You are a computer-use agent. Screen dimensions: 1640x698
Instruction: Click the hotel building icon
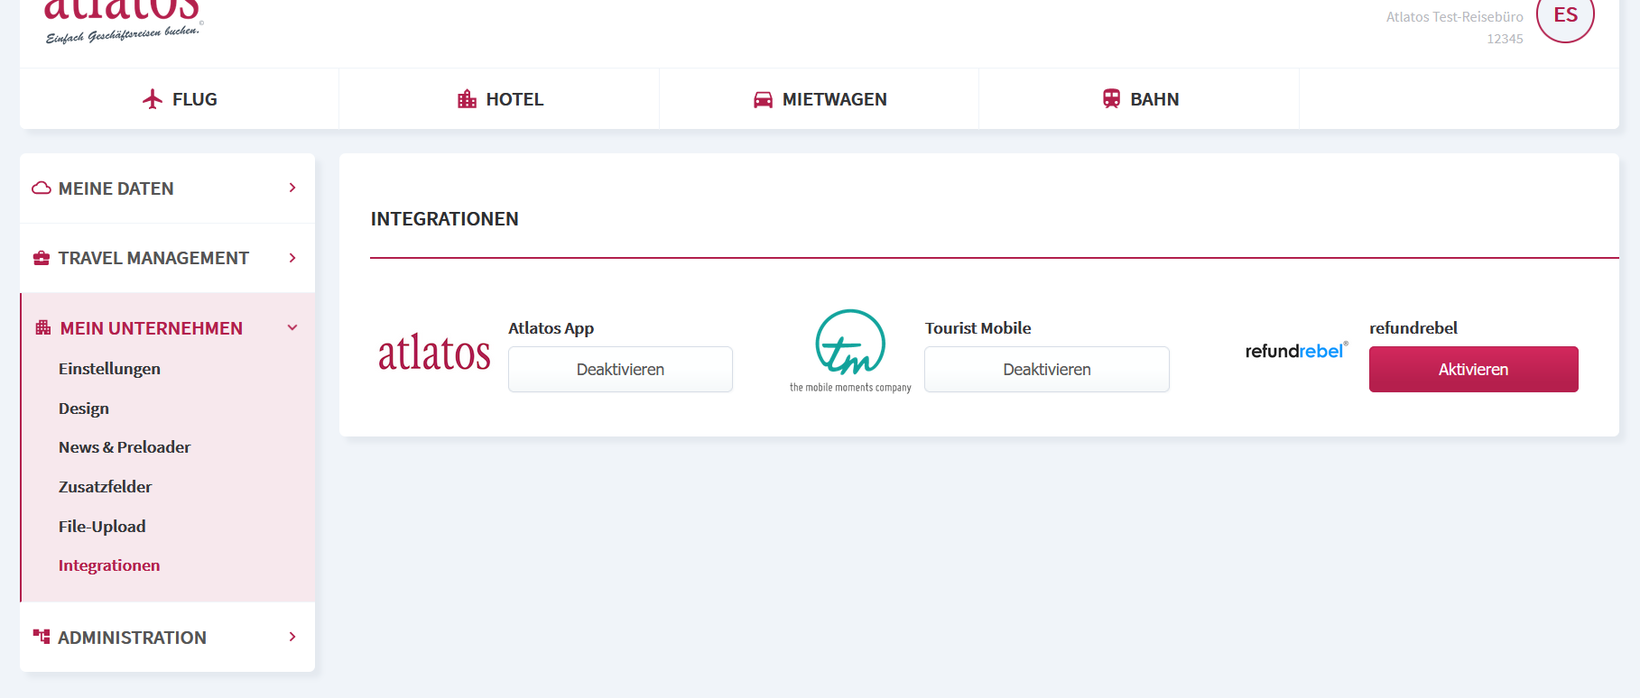pos(467,99)
